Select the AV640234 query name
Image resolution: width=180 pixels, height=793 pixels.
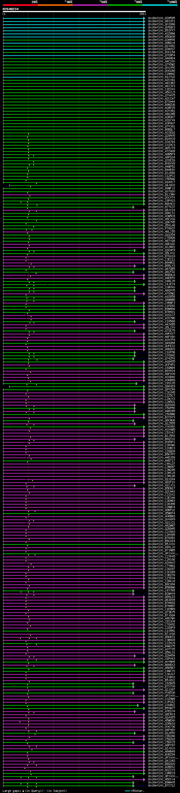coord(10,9)
